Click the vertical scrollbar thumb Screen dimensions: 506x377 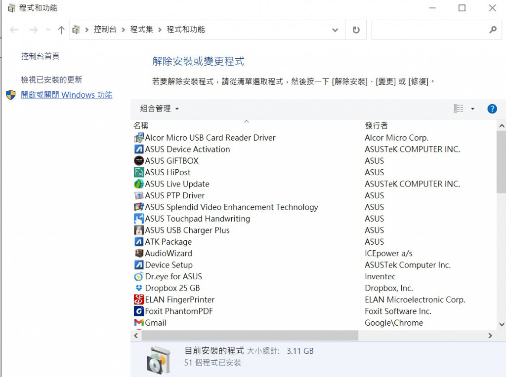[x=502, y=162]
